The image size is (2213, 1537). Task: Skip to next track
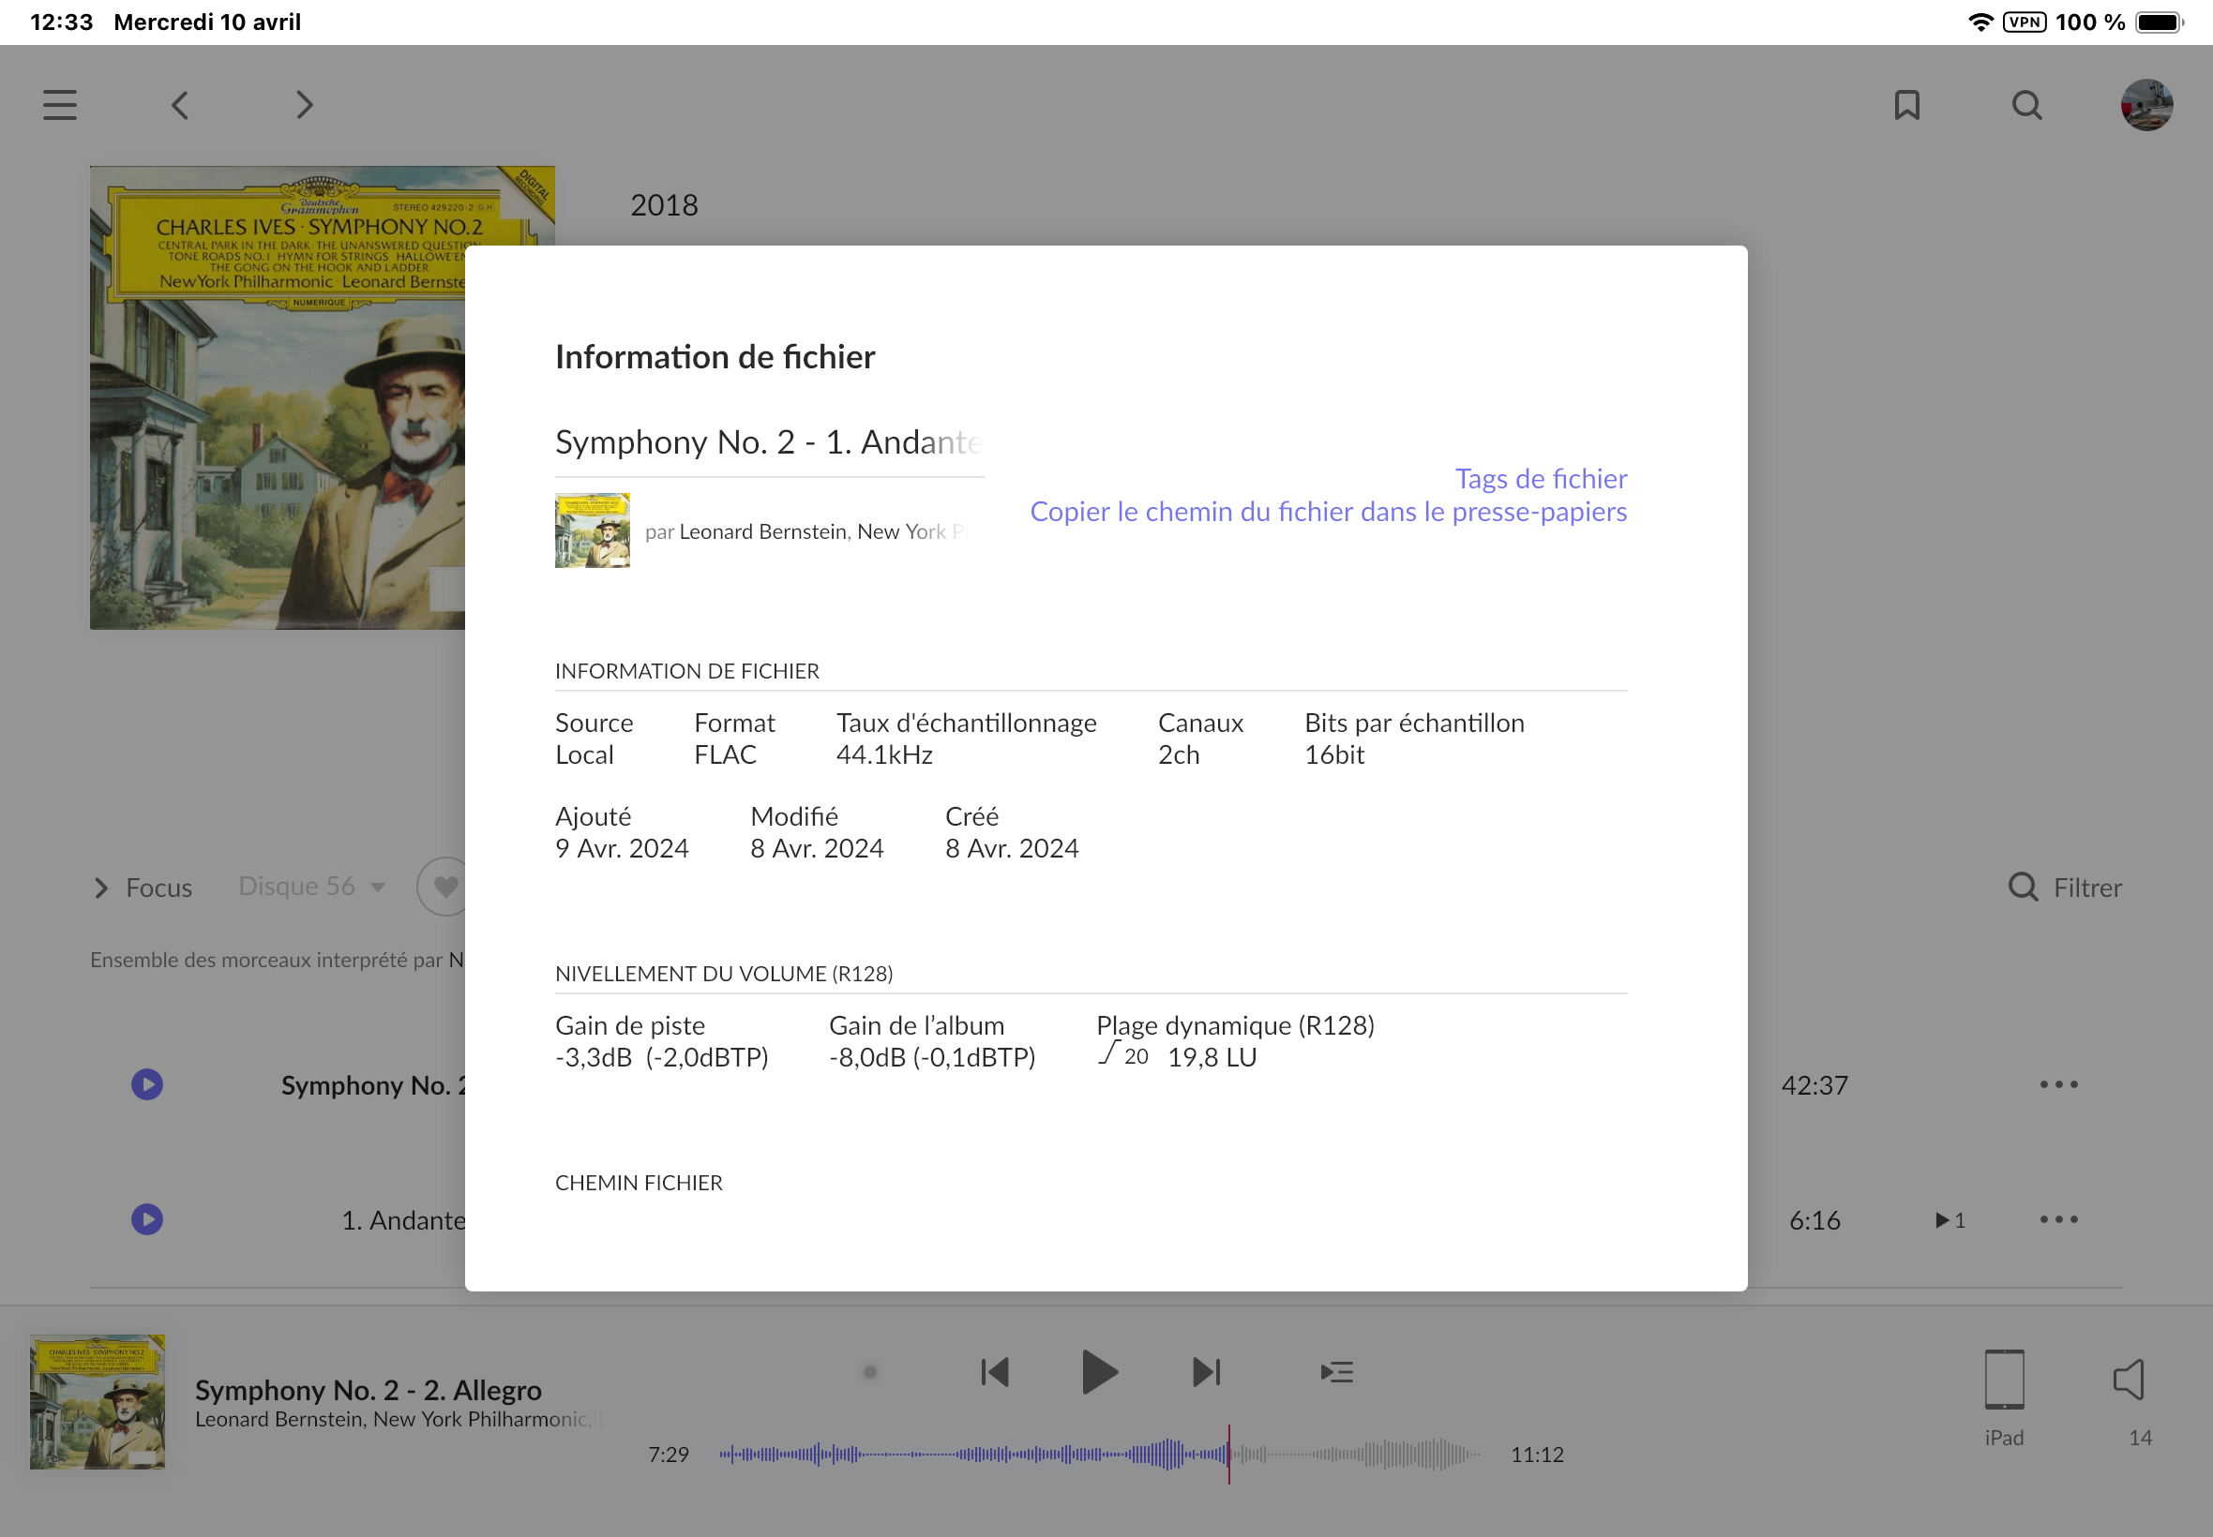click(x=1206, y=1371)
